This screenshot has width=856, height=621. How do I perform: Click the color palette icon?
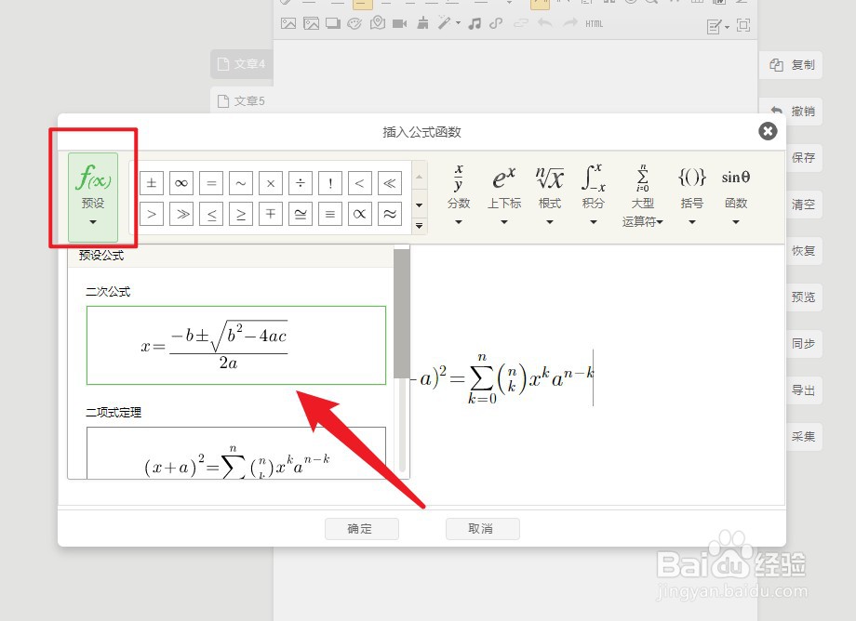(354, 23)
